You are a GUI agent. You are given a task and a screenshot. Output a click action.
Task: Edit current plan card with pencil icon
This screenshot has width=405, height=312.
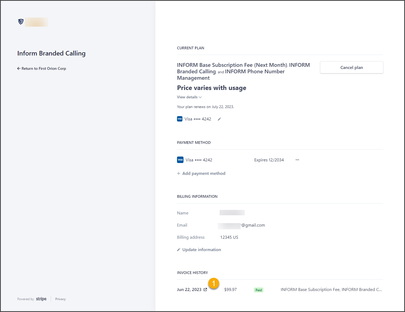[x=219, y=119]
